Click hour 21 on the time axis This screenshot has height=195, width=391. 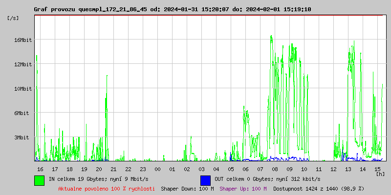tap(113, 169)
